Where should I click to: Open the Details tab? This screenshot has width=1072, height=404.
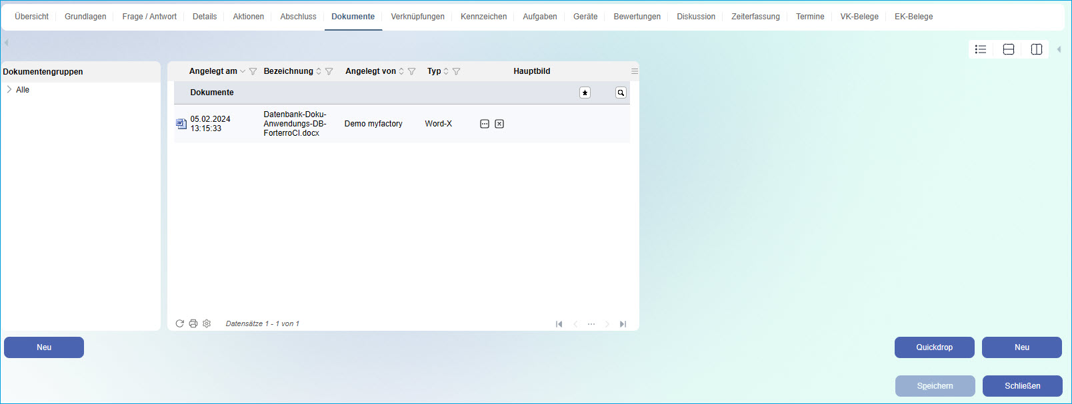(205, 17)
